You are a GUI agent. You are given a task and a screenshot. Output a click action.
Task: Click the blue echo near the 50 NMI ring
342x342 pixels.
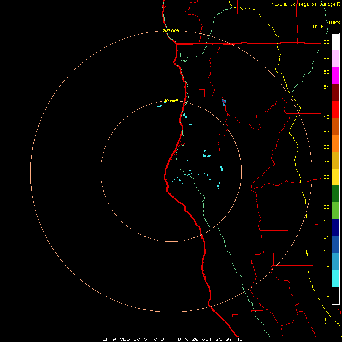[224, 101]
